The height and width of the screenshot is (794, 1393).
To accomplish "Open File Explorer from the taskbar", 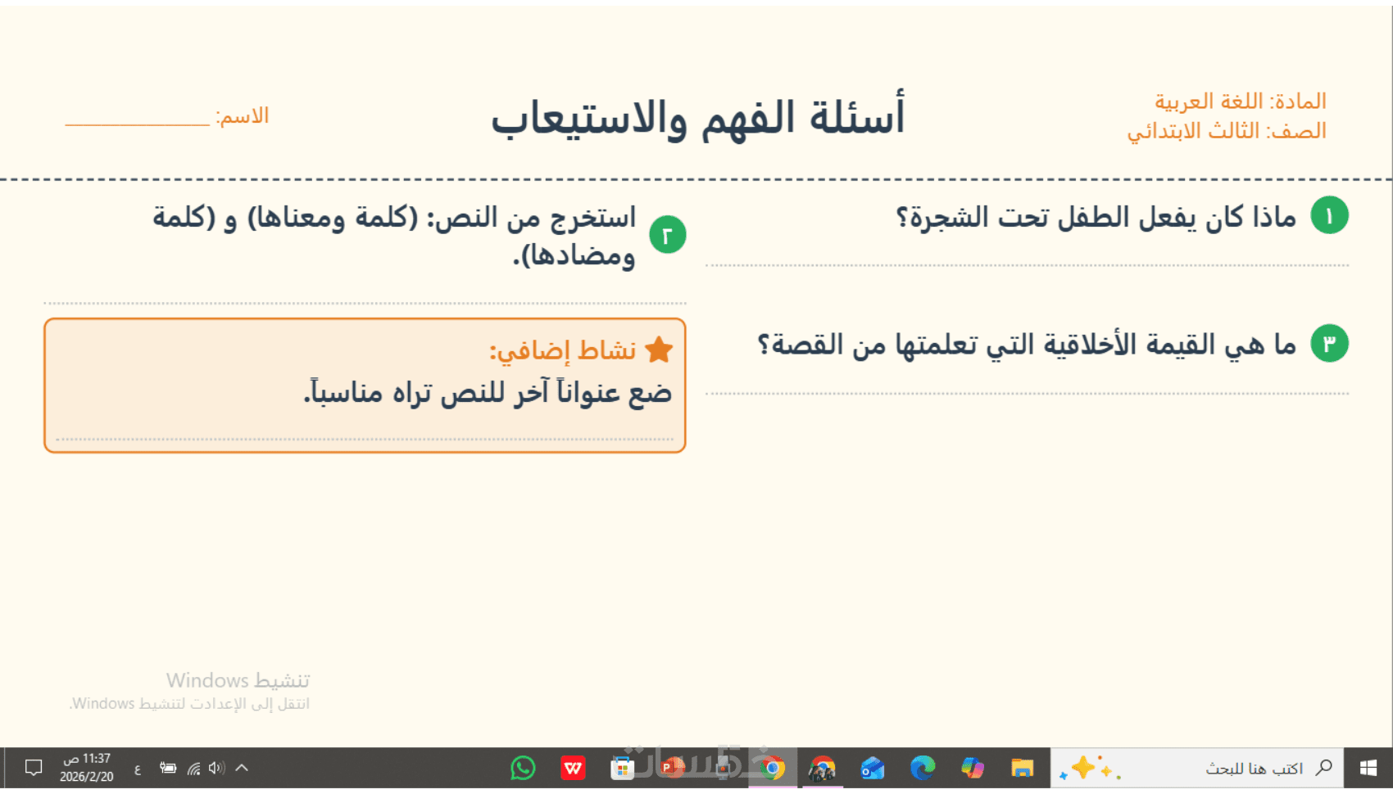I will (x=1022, y=768).
